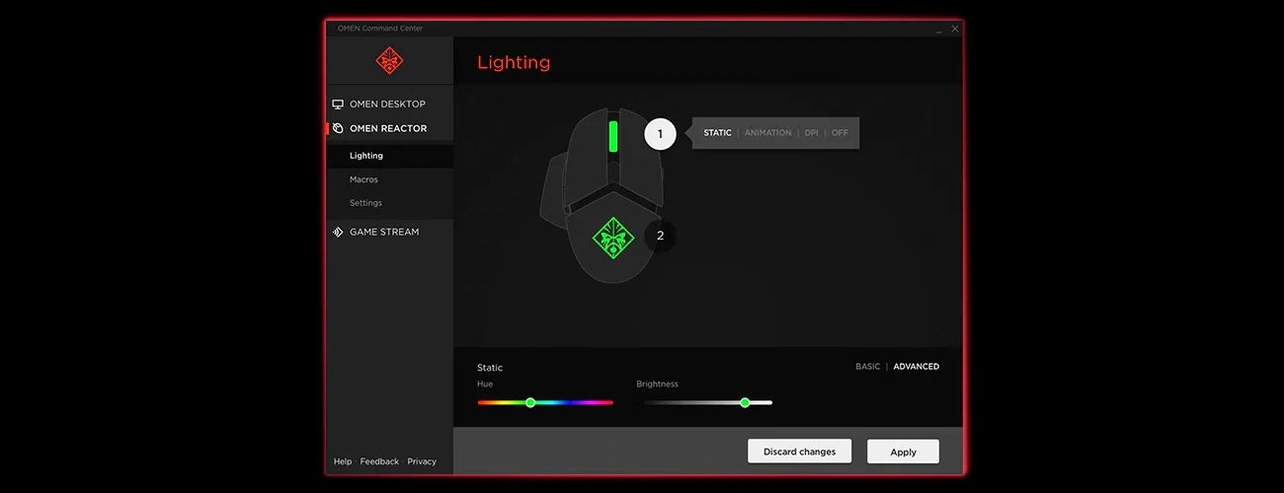Click the Static label above sliders
The width and height of the screenshot is (1284, 493).
click(490, 368)
